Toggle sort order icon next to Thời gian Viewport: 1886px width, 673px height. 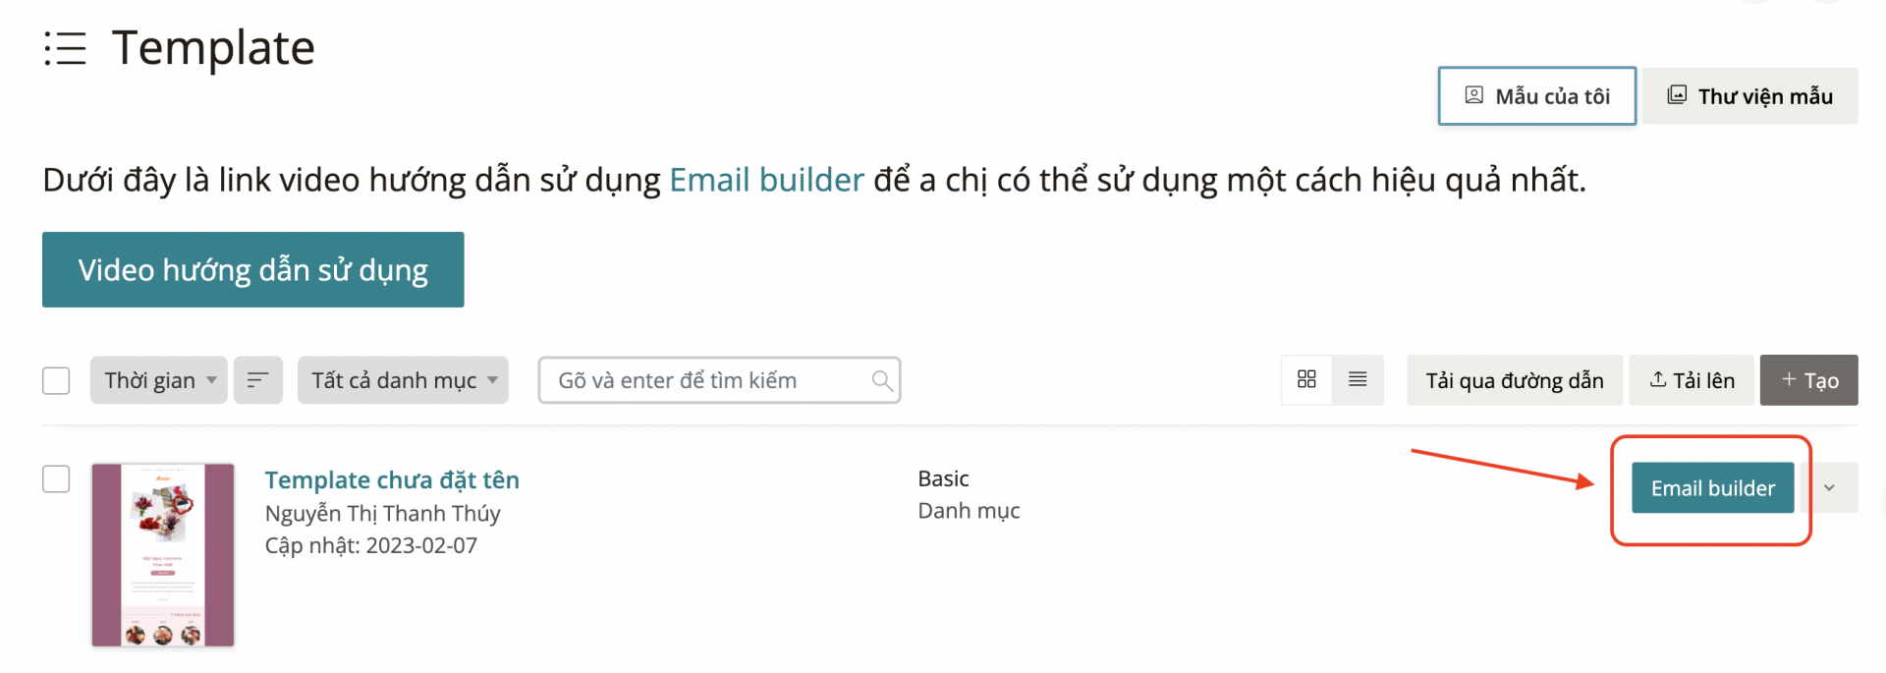point(258,380)
